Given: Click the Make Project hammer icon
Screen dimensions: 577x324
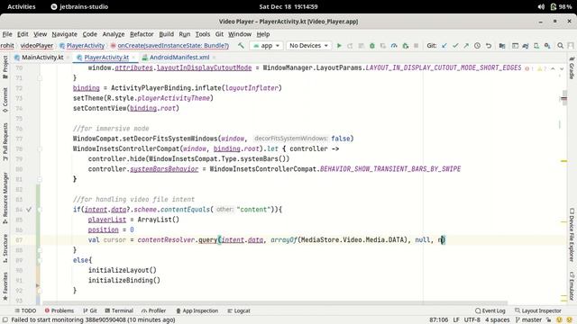Looking at the screenshot, I should tap(241, 46).
